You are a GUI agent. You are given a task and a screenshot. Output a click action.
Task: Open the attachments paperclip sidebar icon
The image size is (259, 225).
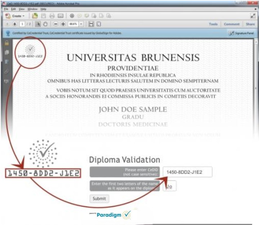click(x=7, y=72)
